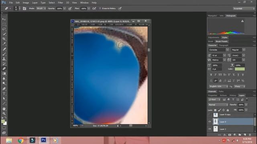257x144 pixels.
Task: Select the Eraser tool in toolbox
Action: tap(4, 69)
